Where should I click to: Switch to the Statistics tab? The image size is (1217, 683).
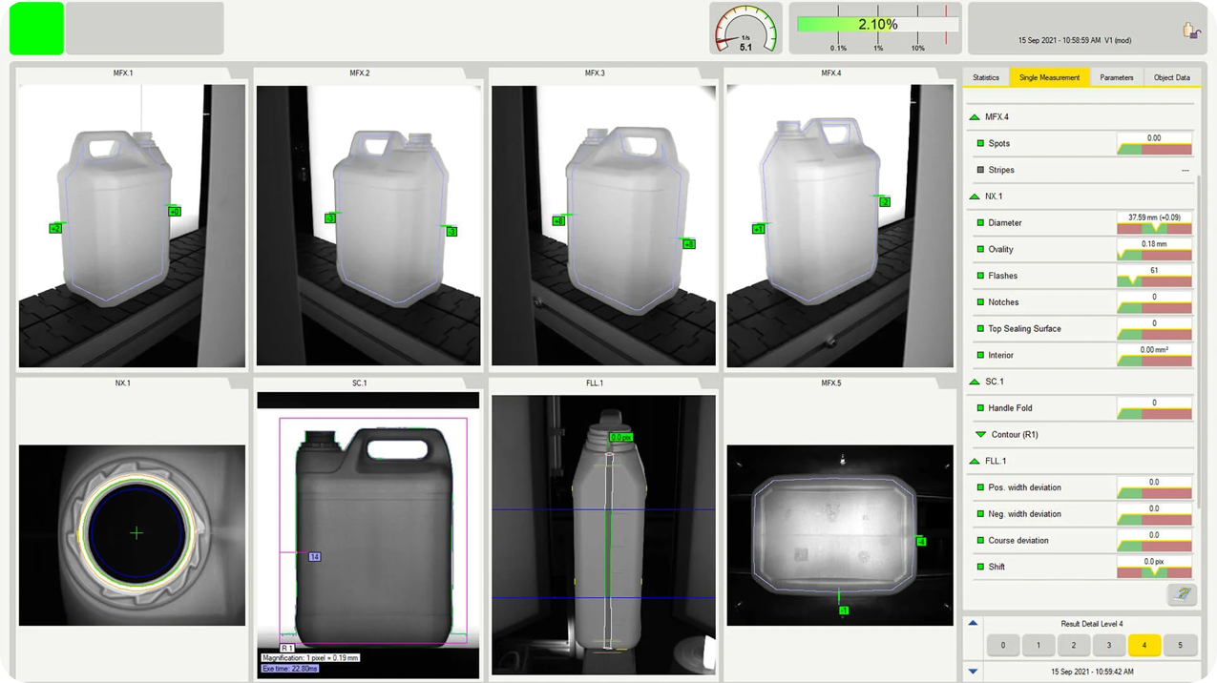986,77
